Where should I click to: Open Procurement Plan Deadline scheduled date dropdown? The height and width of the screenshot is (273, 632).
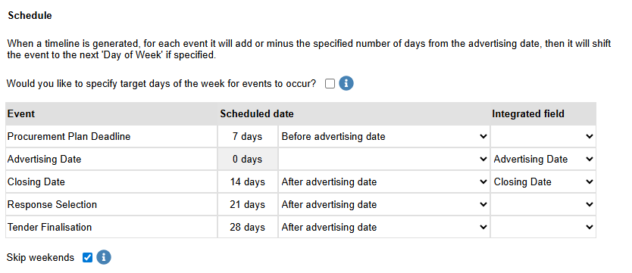[x=383, y=137]
